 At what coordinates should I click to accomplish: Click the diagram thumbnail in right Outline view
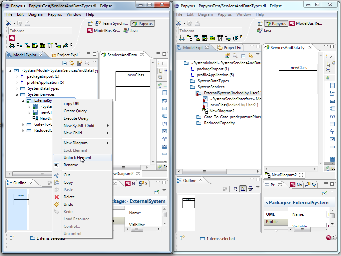(188, 203)
